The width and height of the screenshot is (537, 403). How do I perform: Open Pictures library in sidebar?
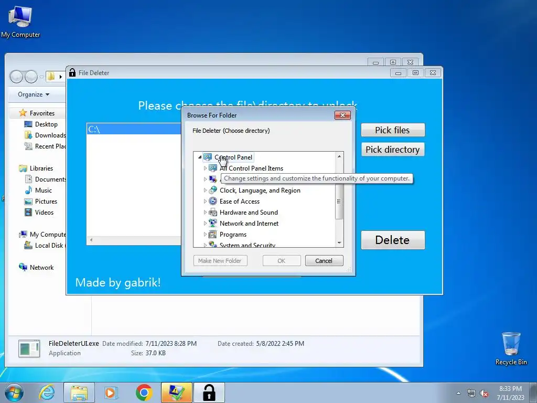pyautogui.click(x=46, y=201)
